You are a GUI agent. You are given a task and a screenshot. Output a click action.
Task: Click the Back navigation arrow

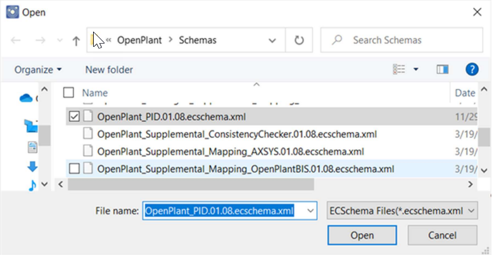(x=15, y=40)
